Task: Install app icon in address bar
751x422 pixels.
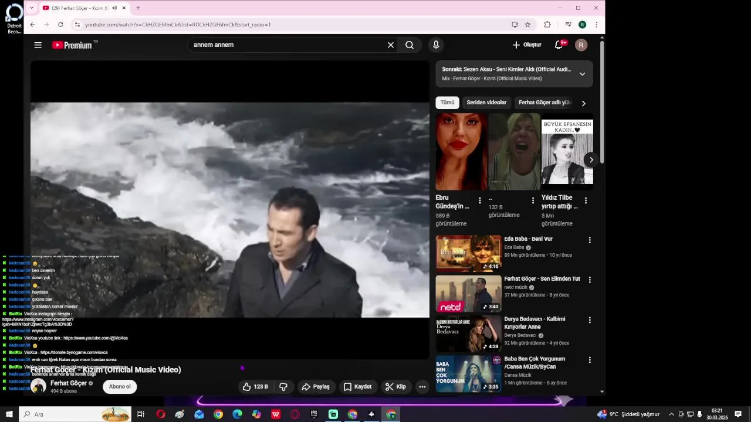Action: click(515, 25)
